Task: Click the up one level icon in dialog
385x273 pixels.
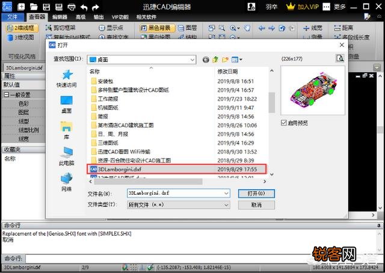Action: pyautogui.click(x=215, y=59)
